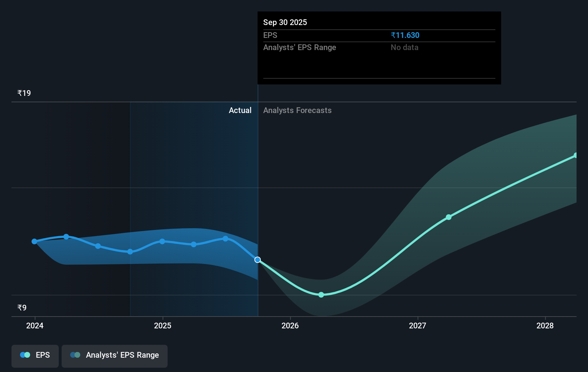Click the final forecast EPS point in 2028

click(576, 155)
